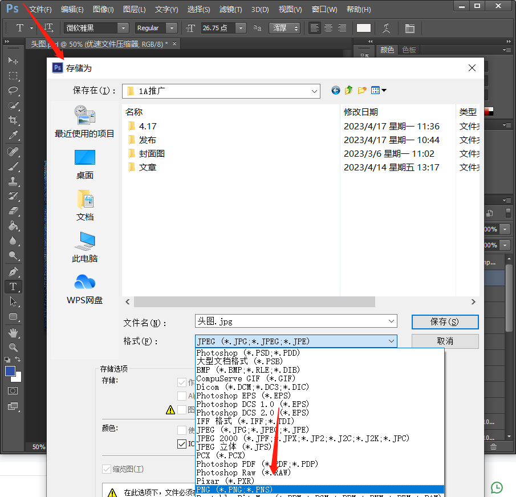This screenshot has width=516, height=497.
Task: Open 此电脑 location in sidebar
Action: 84,247
